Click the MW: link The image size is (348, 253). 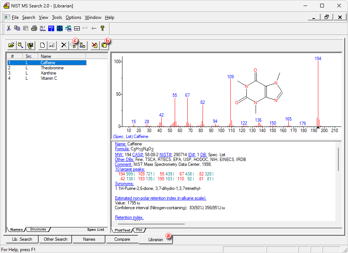click(119, 154)
